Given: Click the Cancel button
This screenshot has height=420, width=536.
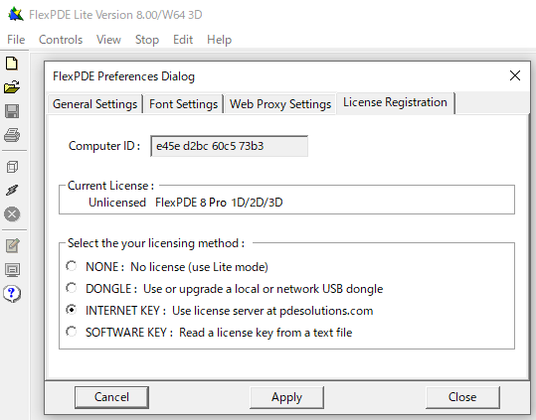Looking at the screenshot, I should 111,397.
